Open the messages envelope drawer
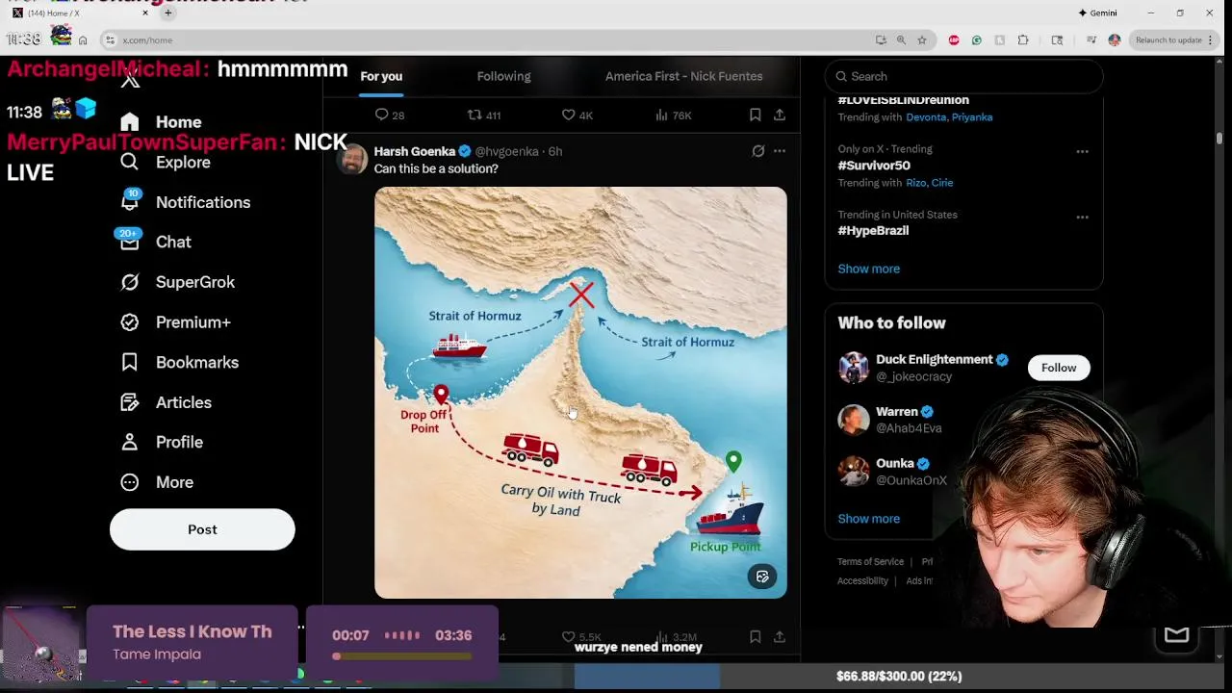The width and height of the screenshot is (1232, 693). (1176, 634)
